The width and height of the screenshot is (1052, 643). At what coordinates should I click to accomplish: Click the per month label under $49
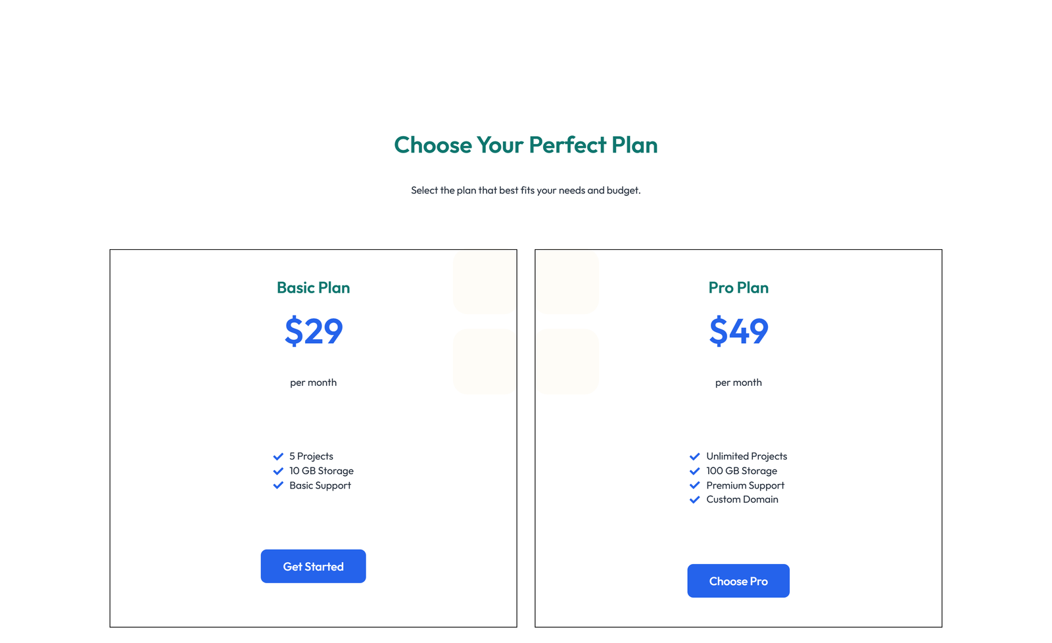coord(738,382)
